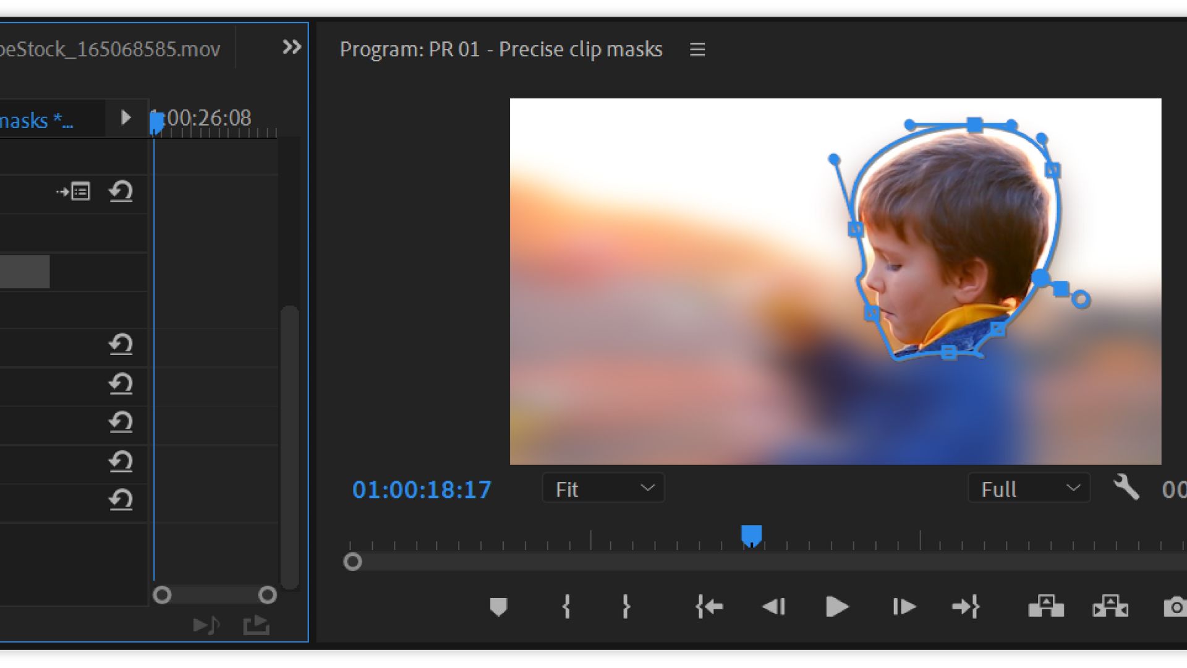Open the wrench Settings menu
The height and width of the screenshot is (668, 1187).
click(1126, 488)
